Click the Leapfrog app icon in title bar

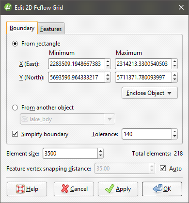click(x=8, y=7)
